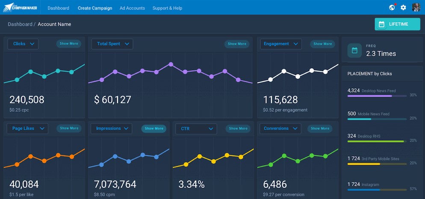
Task: Click Show More on Impressions card
Action: [154, 128]
